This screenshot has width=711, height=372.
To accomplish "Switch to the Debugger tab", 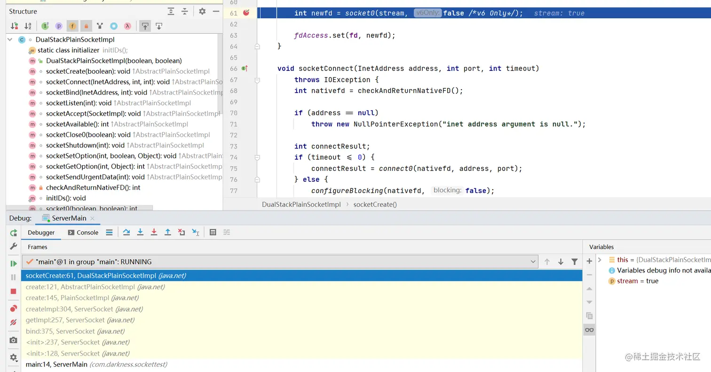I will [x=41, y=232].
